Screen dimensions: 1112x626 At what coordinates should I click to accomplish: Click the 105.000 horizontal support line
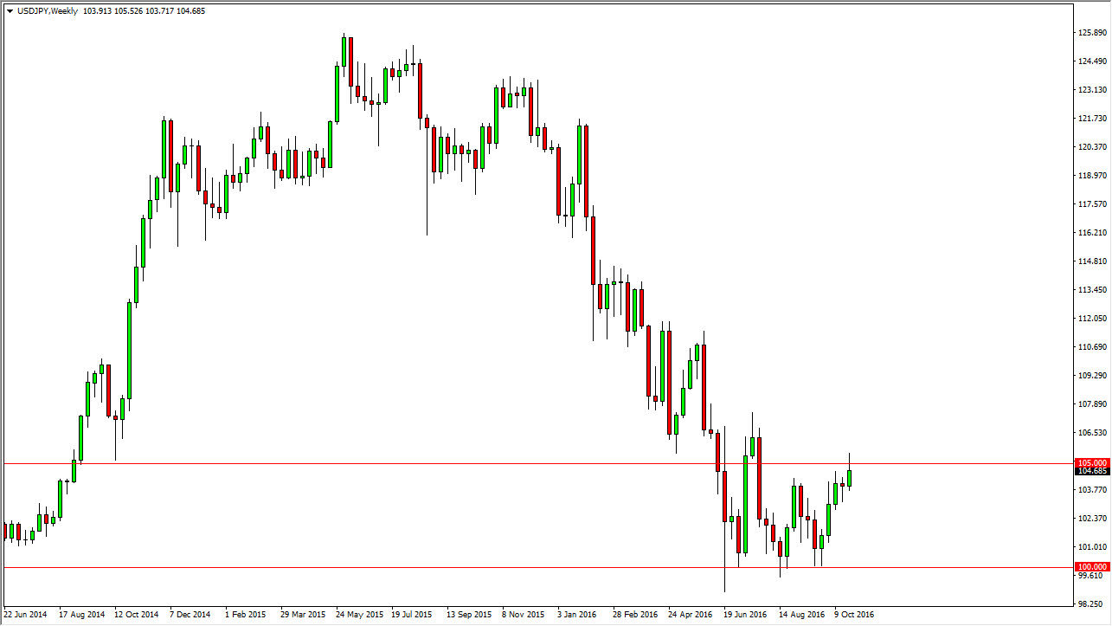(x=433, y=464)
